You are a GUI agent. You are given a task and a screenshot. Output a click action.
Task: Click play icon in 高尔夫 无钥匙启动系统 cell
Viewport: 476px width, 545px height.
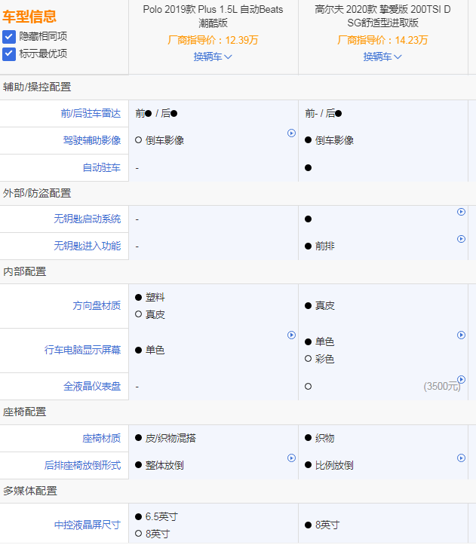click(x=461, y=212)
